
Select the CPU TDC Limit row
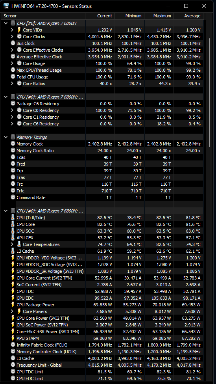click(103, 372)
